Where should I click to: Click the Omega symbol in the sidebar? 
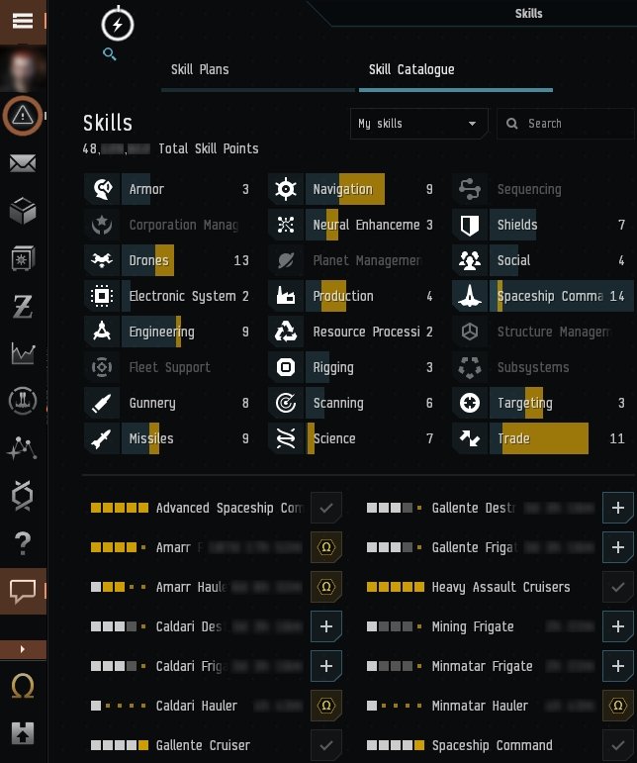point(23,687)
